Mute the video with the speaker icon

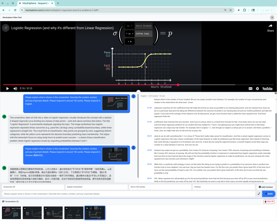[15, 88]
